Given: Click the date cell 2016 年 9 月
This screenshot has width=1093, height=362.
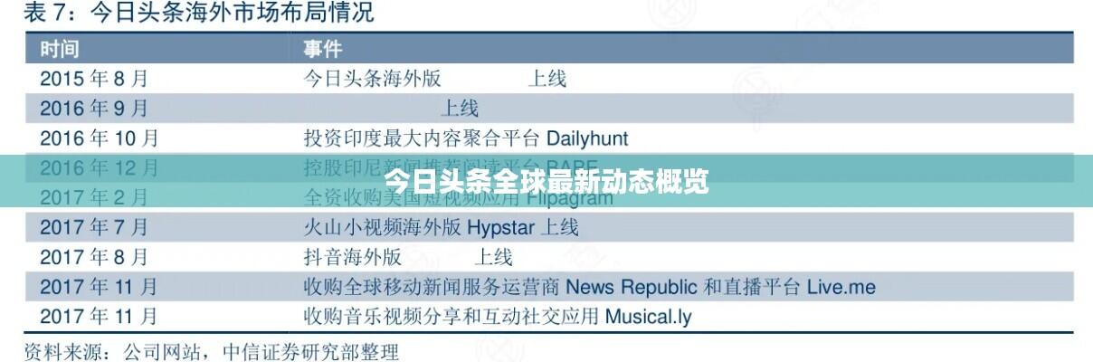Looking at the screenshot, I should (x=94, y=109).
